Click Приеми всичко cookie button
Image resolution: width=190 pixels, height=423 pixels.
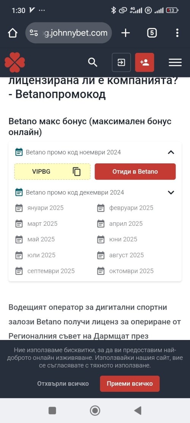click(130, 384)
